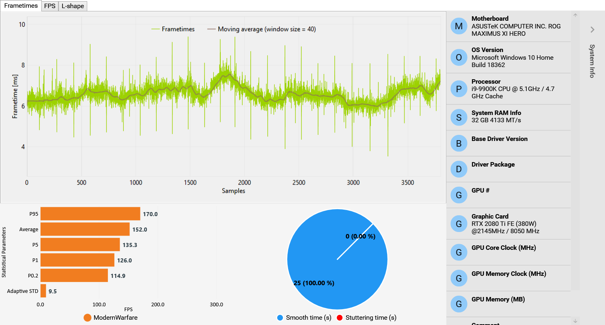
Task: Click the Graphic Card 'G' circle icon
Action: click(x=459, y=224)
